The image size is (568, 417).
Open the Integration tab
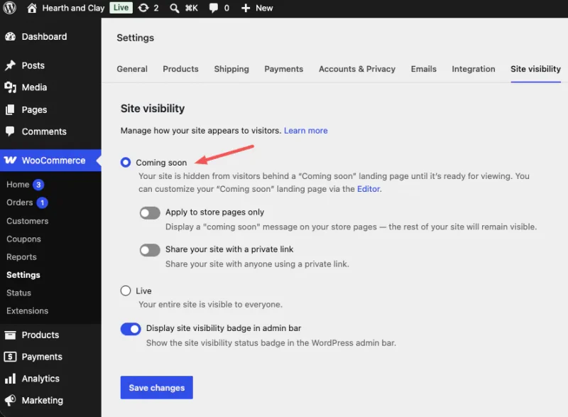(473, 69)
